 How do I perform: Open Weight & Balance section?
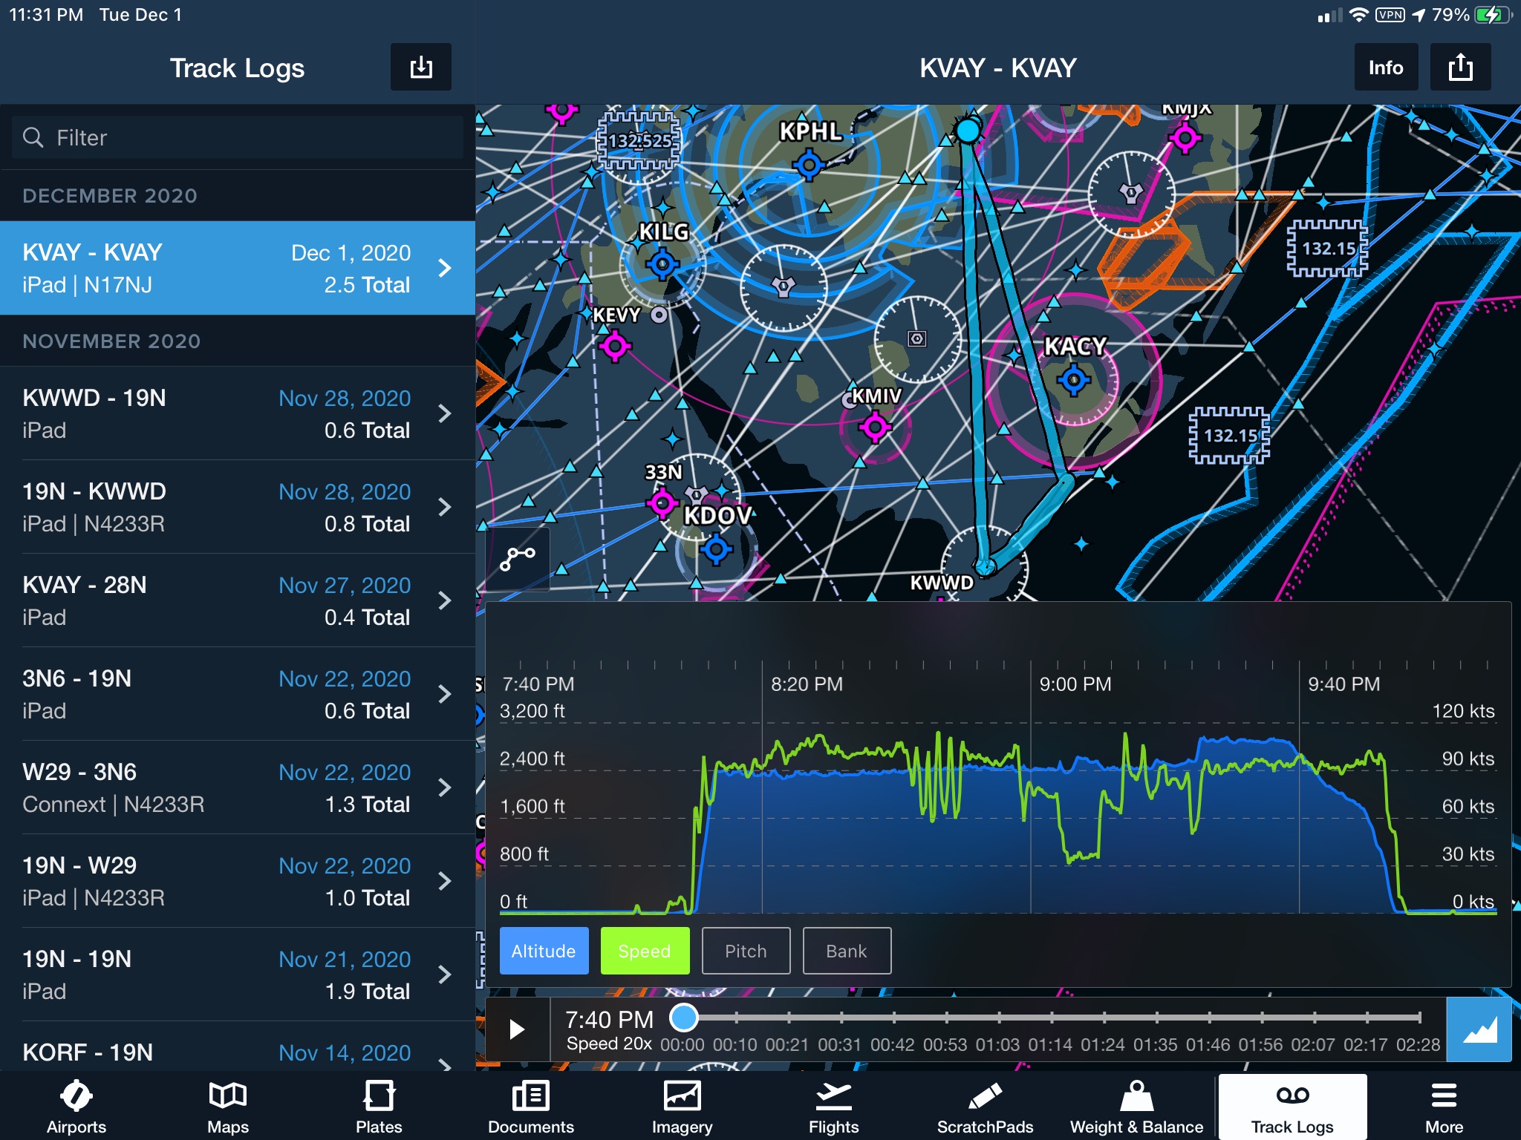pos(1136,1107)
